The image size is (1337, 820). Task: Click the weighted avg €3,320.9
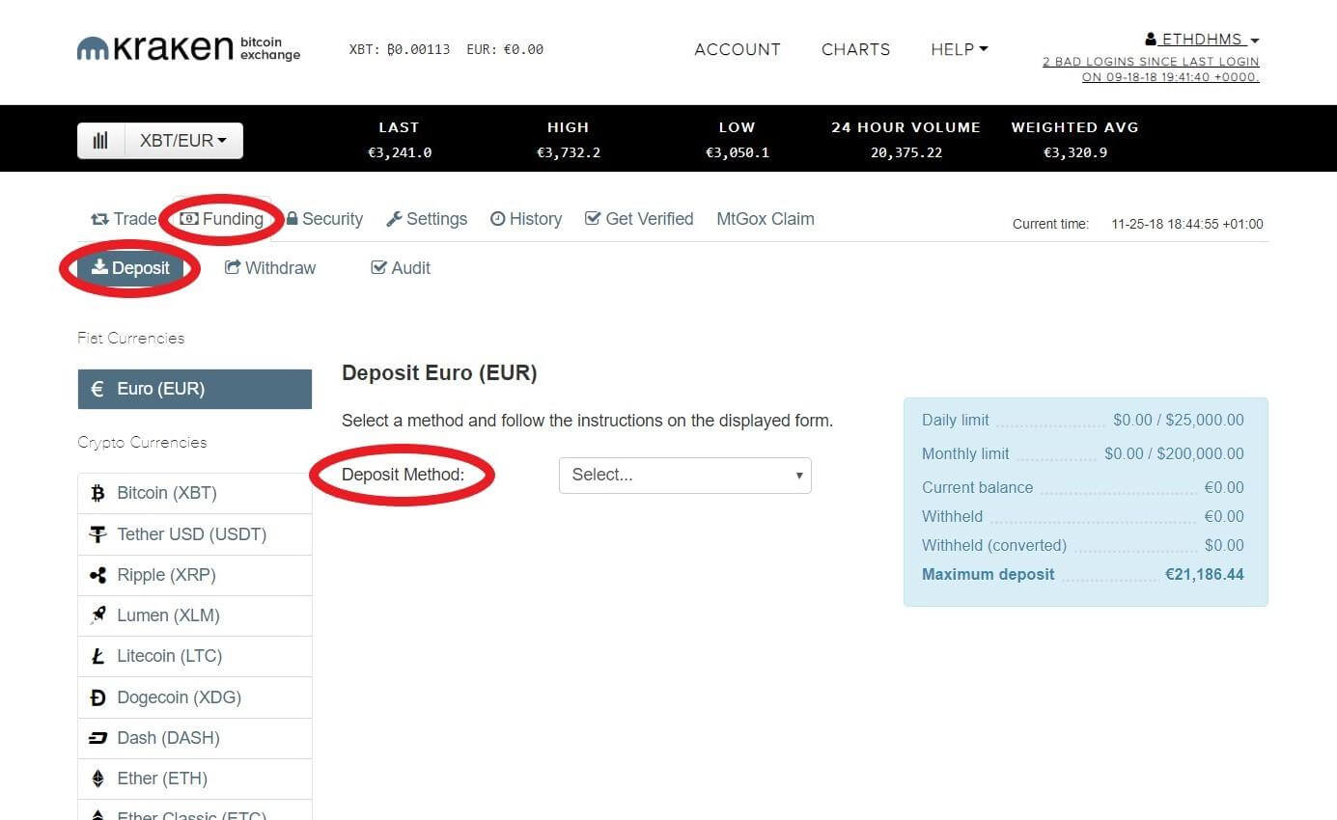pyautogui.click(x=1075, y=152)
